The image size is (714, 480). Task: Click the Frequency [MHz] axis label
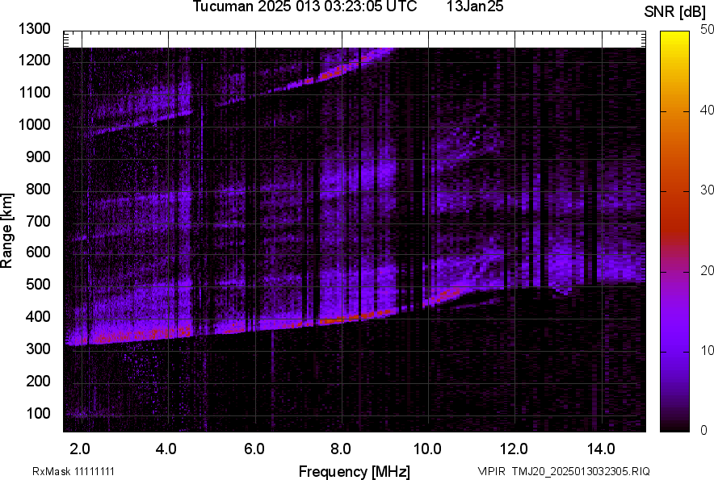coord(354,471)
